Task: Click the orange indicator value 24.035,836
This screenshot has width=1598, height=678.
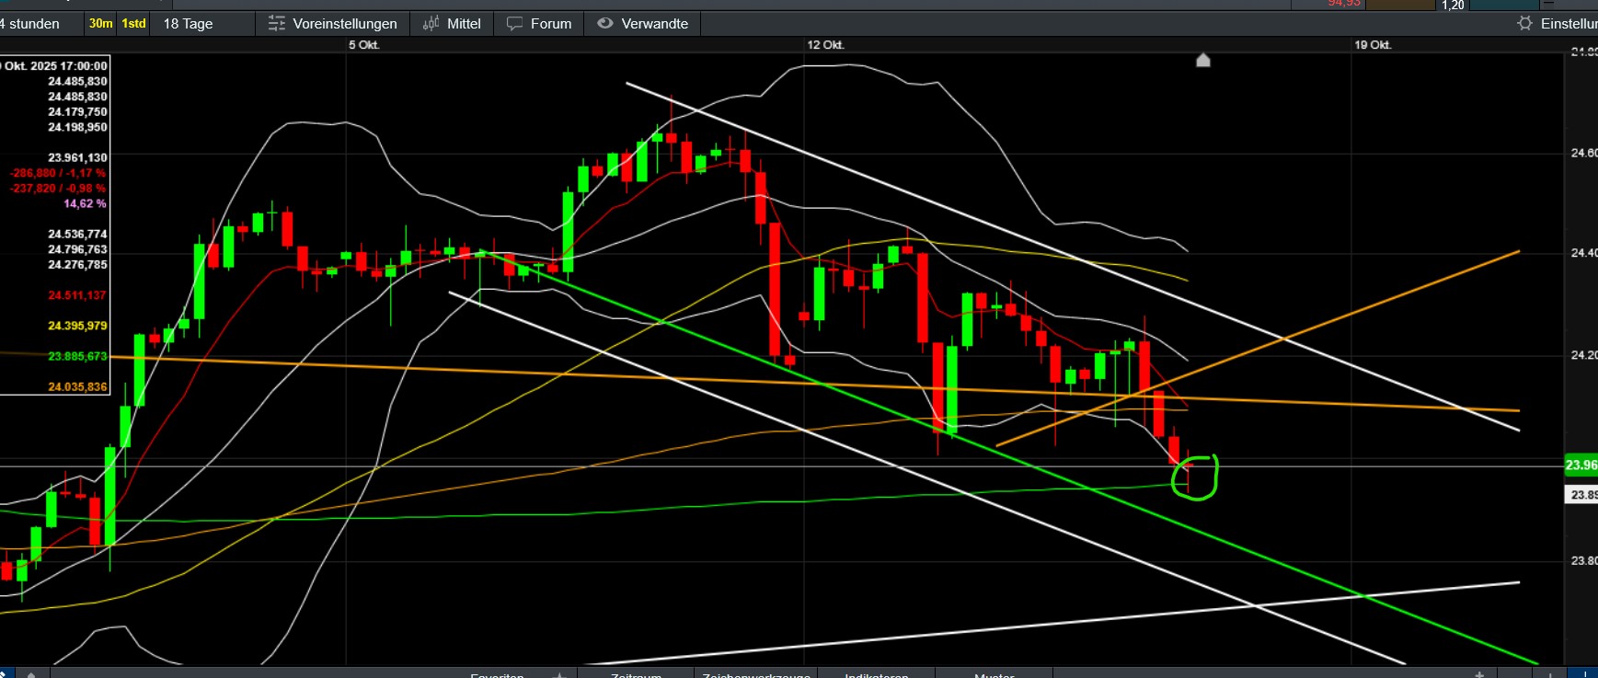Action: coord(77,387)
